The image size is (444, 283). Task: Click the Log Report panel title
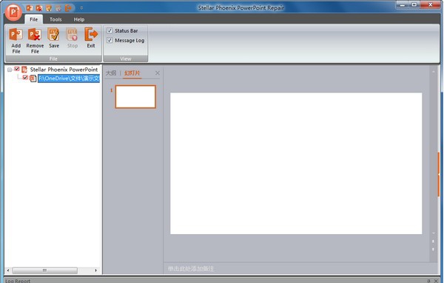point(18,281)
